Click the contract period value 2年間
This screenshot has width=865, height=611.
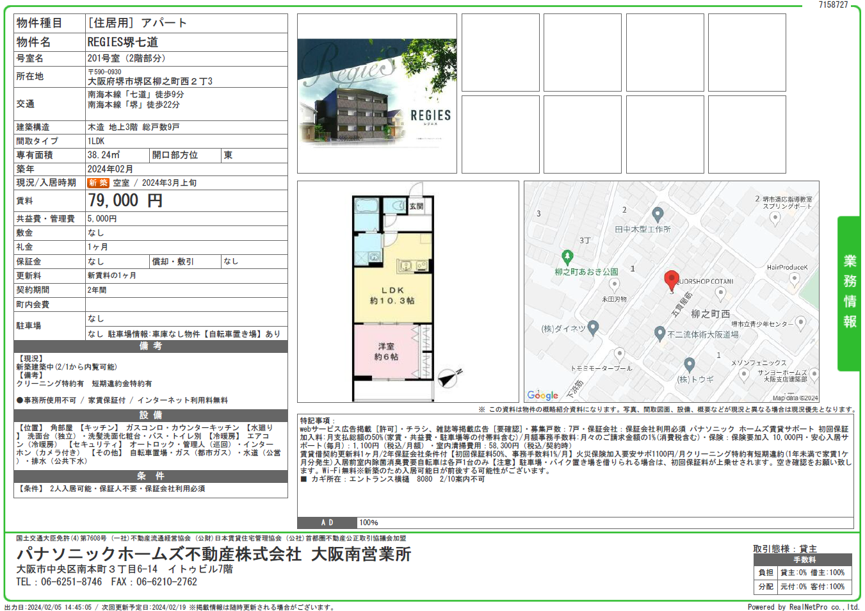(97, 290)
